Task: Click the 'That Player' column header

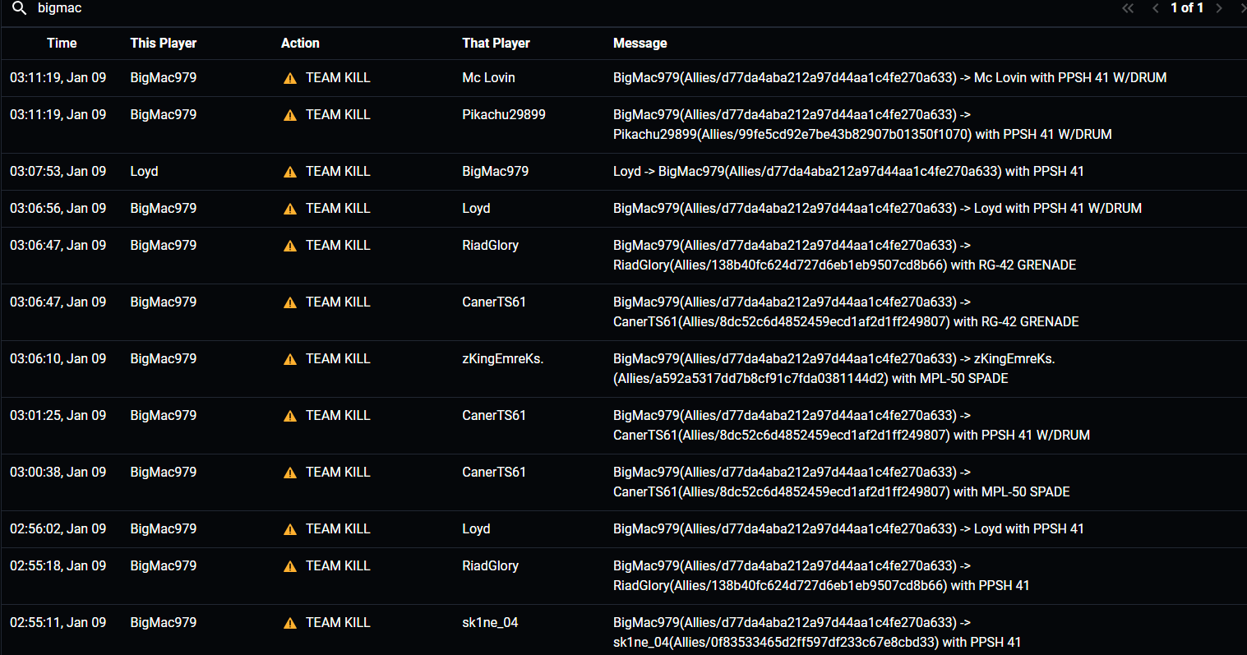Action: (496, 43)
